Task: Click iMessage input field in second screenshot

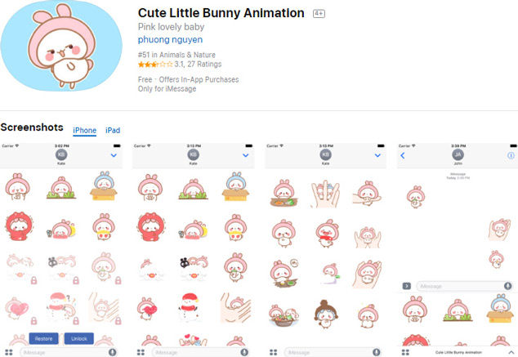Action: coord(200,352)
